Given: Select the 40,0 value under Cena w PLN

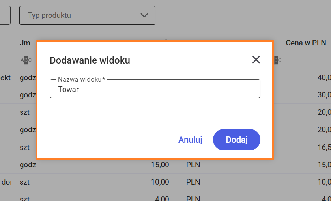Looking at the screenshot, I should click(324, 77).
